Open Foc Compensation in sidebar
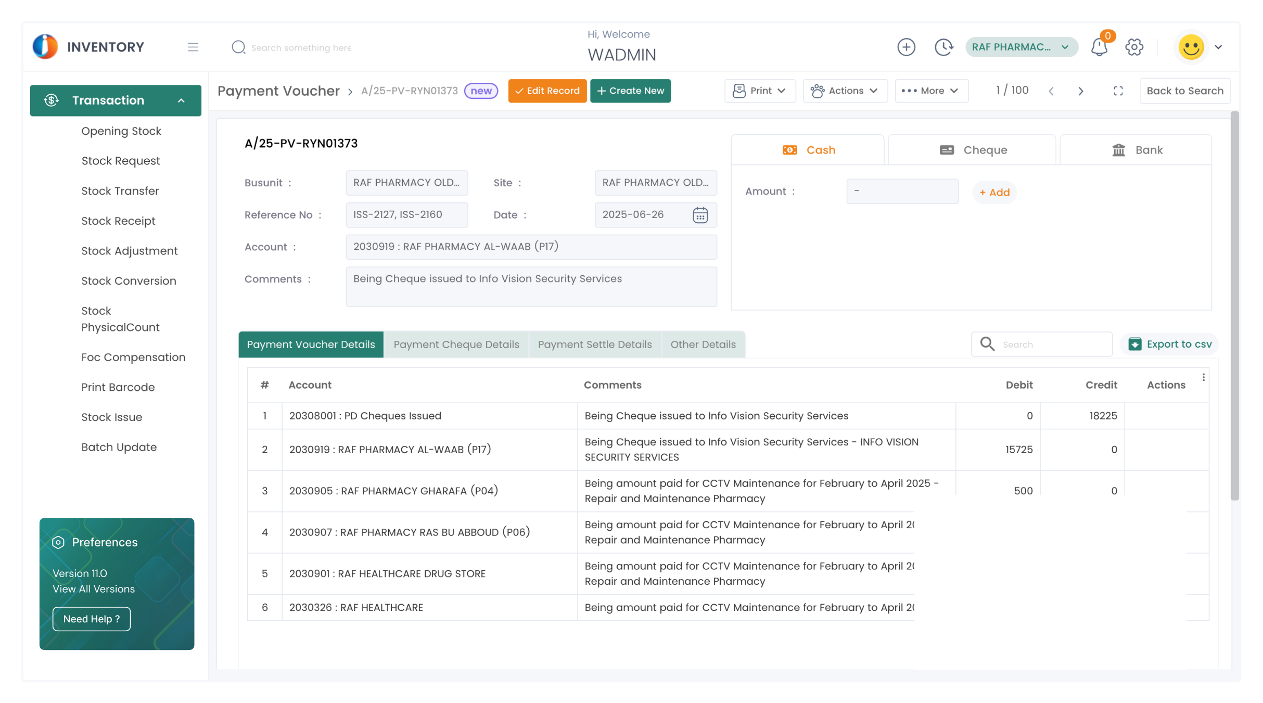The height and width of the screenshot is (703, 1263). pyautogui.click(x=133, y=357)
